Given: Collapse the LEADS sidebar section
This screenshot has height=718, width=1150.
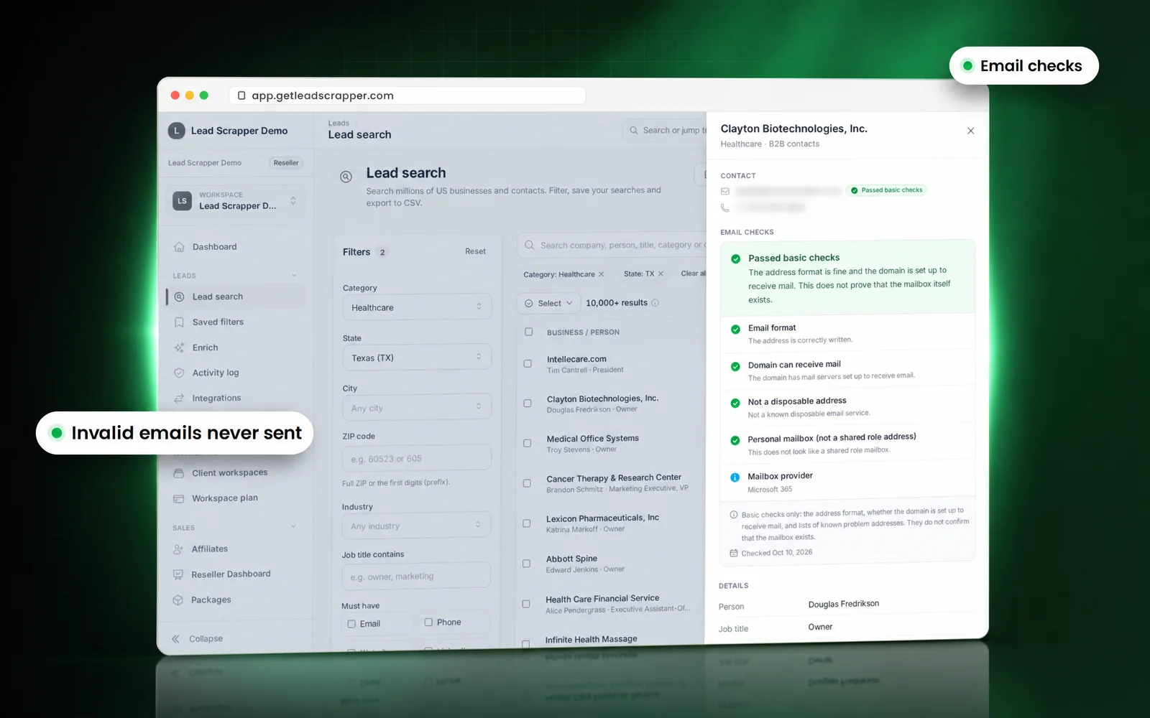Looking at the screenshot, I should (294, 276).
